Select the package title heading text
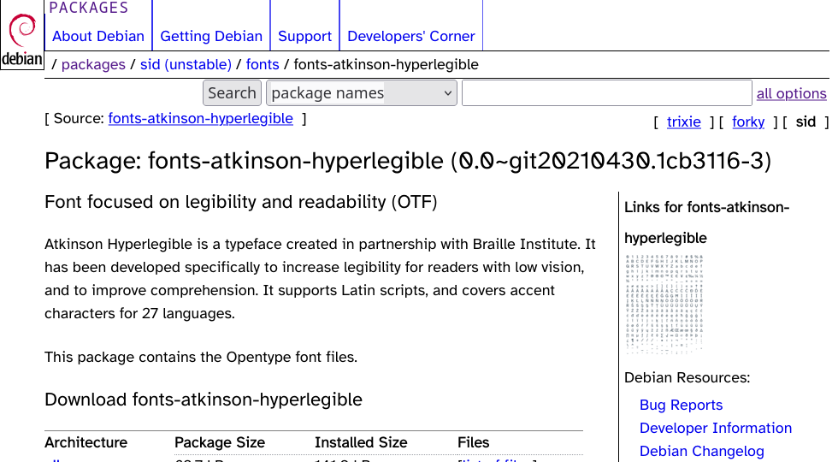This screenshot has width=838, height=462. [408, 161]
